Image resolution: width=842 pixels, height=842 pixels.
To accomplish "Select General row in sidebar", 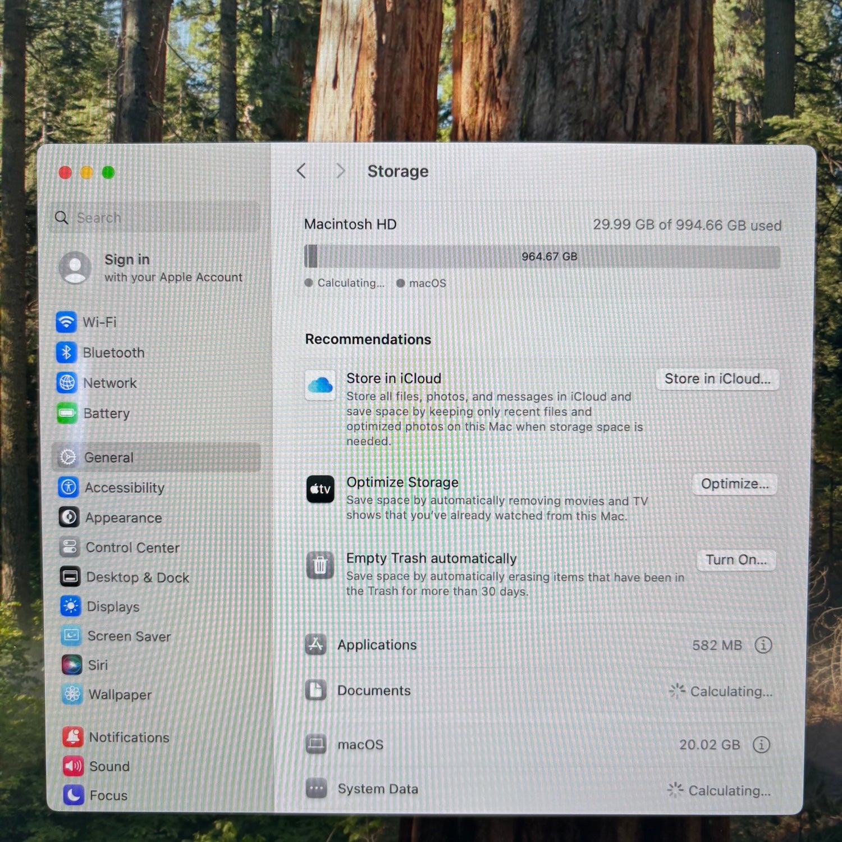I will pos(156,457).
